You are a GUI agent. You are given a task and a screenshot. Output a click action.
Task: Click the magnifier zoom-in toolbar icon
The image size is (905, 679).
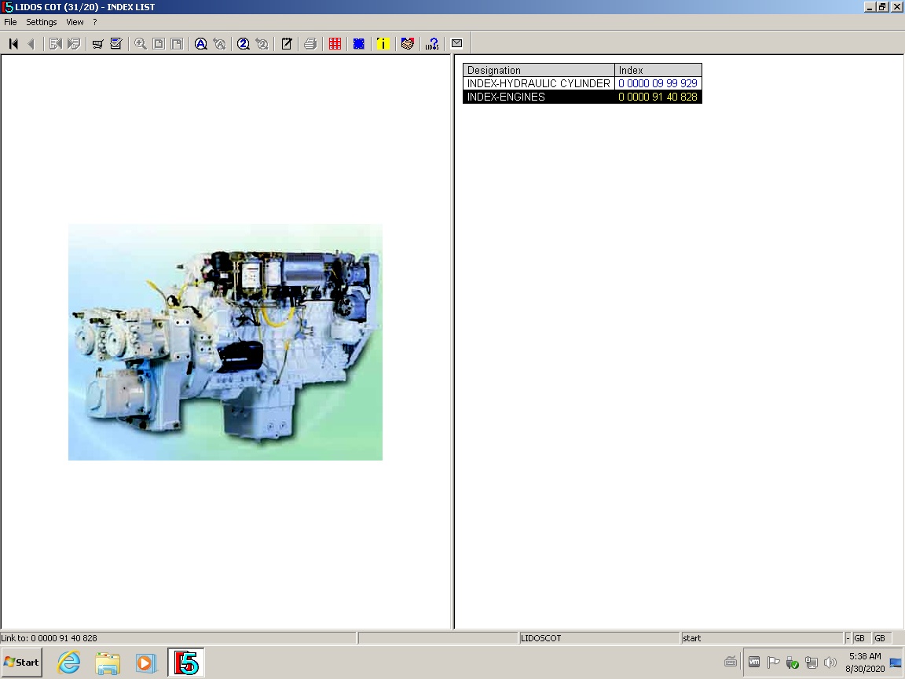point(141,44)
